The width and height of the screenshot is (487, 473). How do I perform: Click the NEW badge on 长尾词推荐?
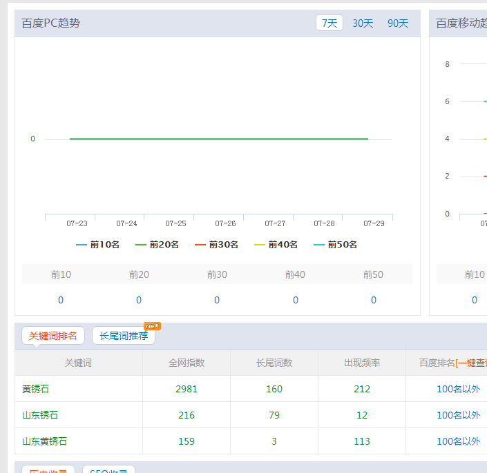click(152, 326)
